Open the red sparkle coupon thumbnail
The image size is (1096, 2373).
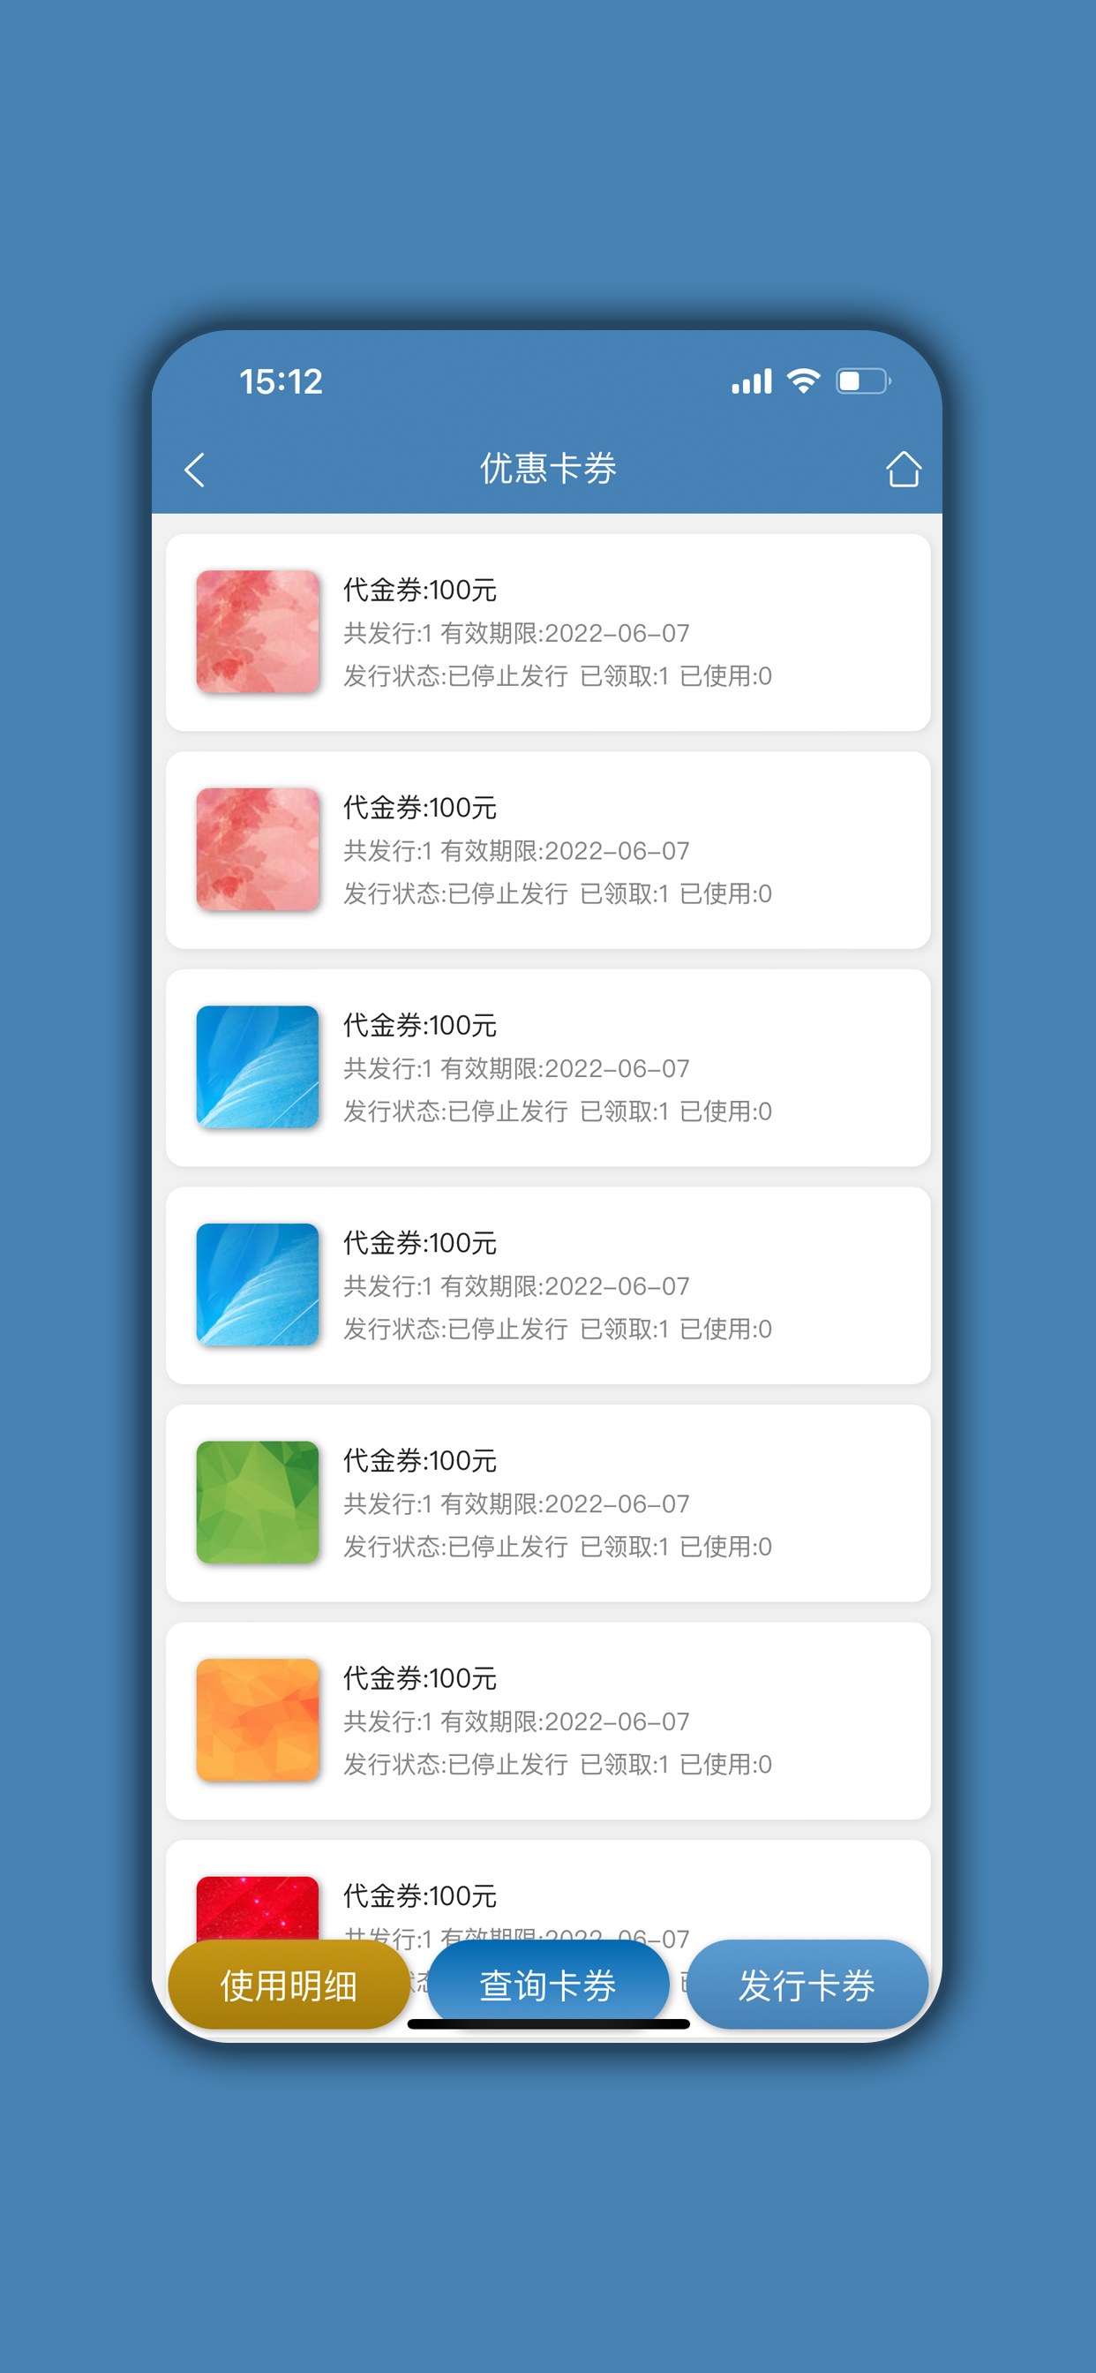[258, 1908]
